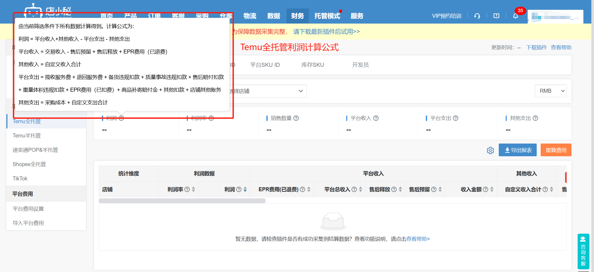594x272 pixels.
Task: Collapse the 平台费用 sidebar section
Action: pos(46,194)
